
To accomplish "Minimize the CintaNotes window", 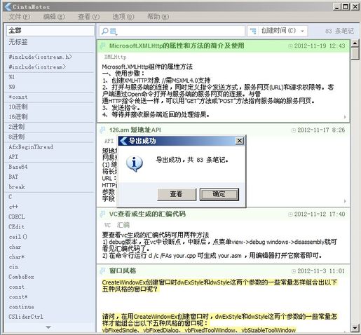I will (336, 7).
